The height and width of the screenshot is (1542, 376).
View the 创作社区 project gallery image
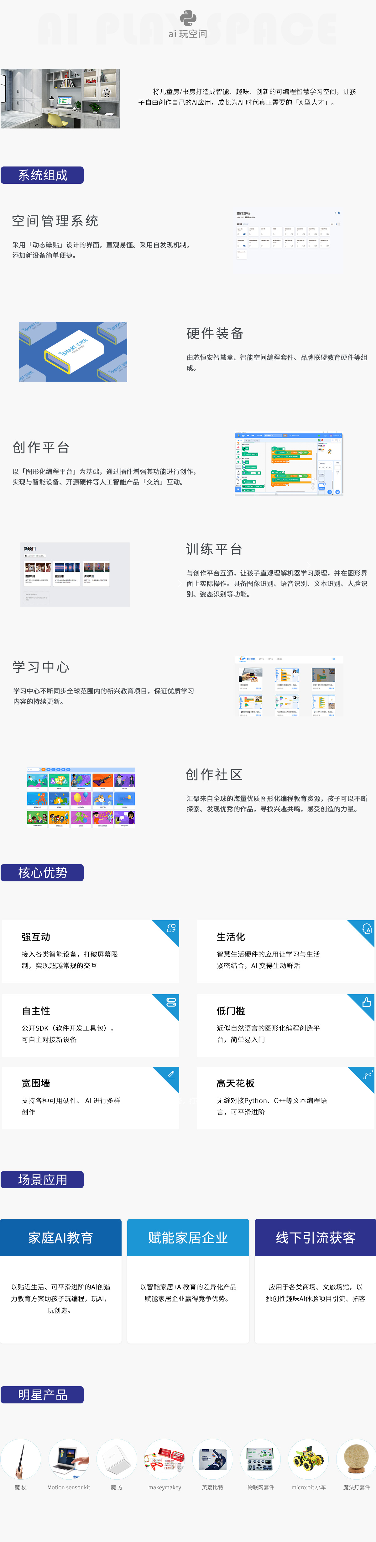[81, 797]
